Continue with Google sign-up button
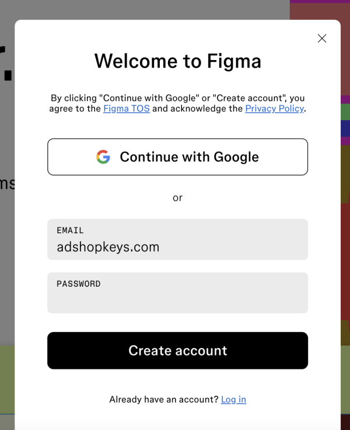 coord(177,157)
